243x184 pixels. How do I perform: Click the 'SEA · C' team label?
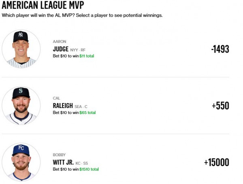pyautogui.click(x=81, y=107)
